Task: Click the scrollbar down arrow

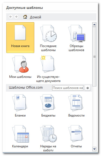Action: pyautogui.click(x=94, y=149)
